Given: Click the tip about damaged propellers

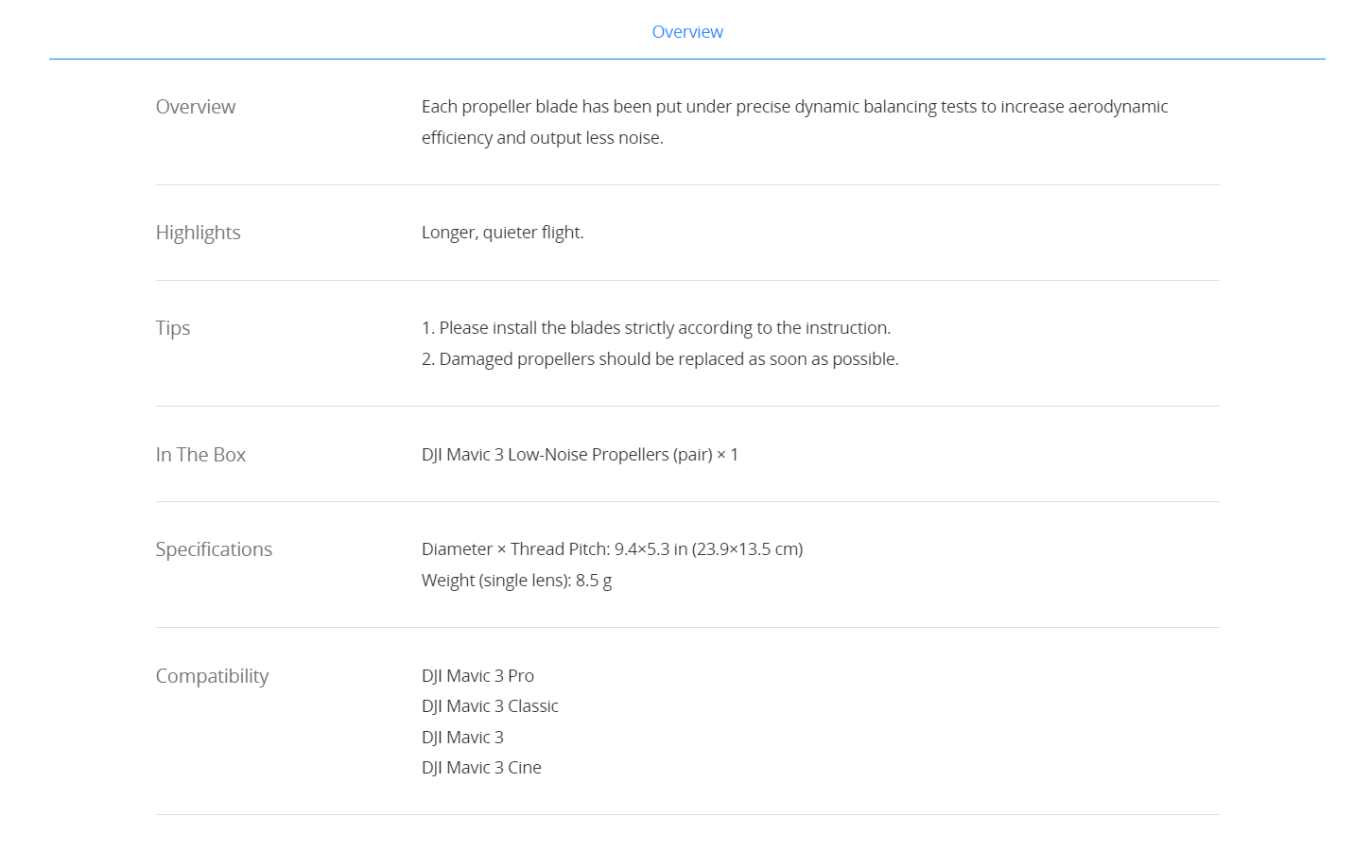Looking at the screenshot, I should pyautogui.click(x=660, y=359).
